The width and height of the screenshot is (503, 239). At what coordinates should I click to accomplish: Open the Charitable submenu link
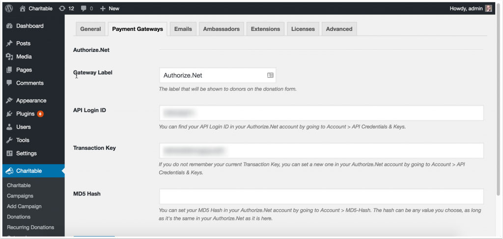19,185
